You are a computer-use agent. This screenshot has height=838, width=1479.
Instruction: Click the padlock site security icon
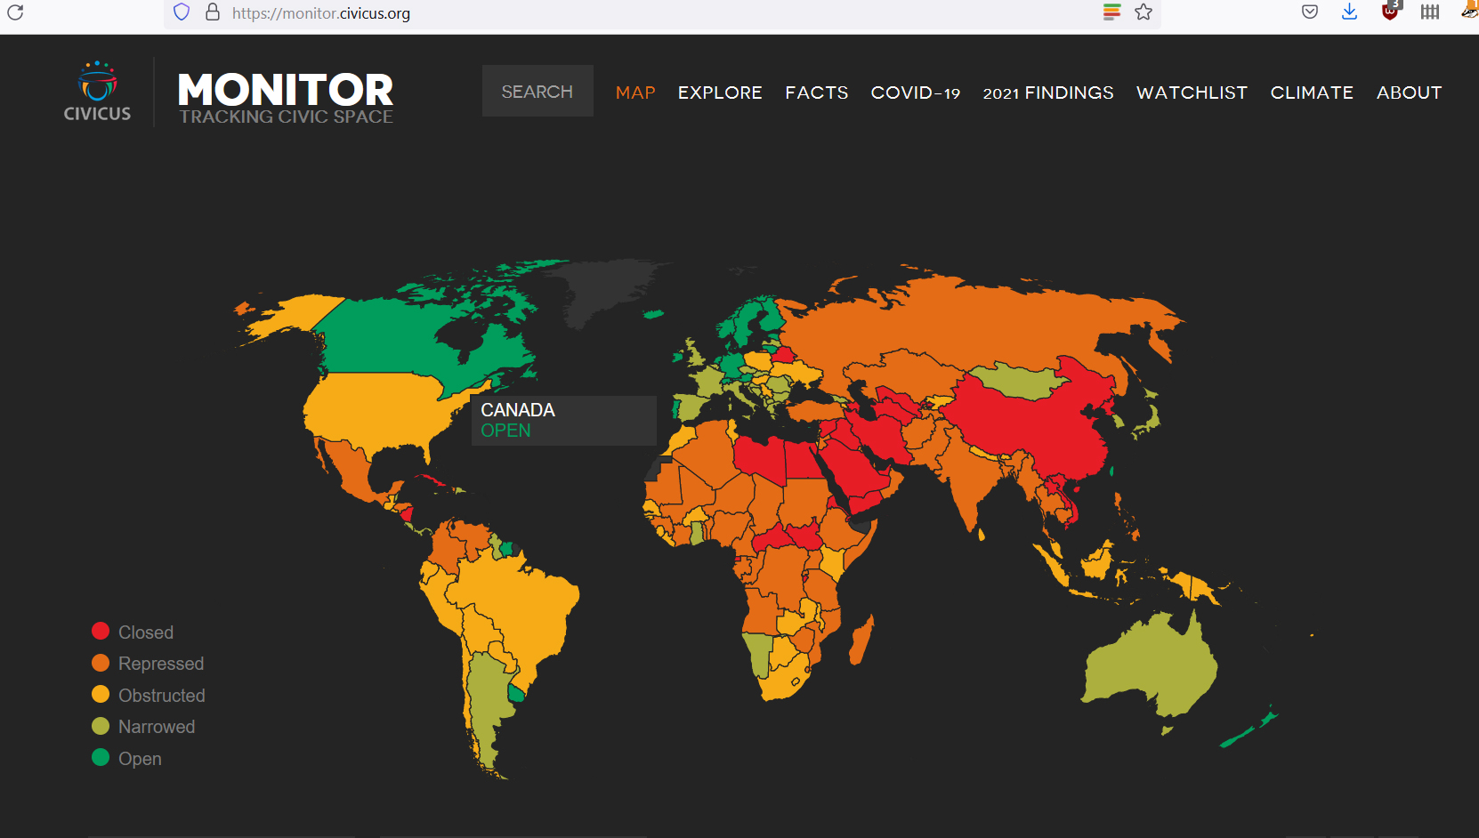(x=212, y=12)
